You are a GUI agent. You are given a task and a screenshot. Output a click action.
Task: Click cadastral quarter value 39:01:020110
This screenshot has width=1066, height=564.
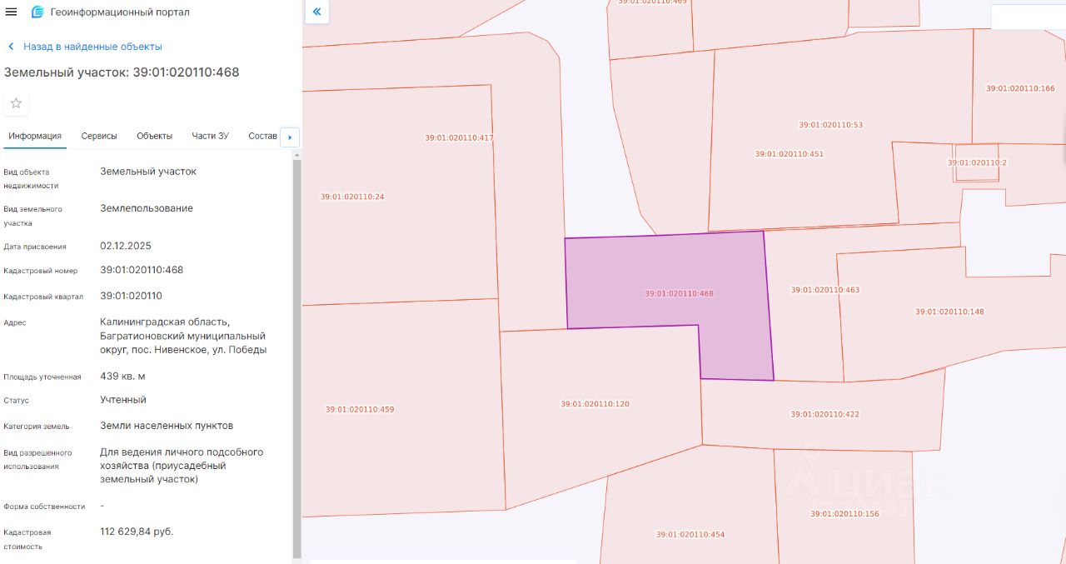point(131,296)
